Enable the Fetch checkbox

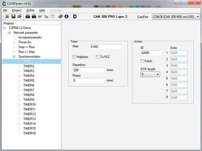pyautogui.click(x=142, y=61)
